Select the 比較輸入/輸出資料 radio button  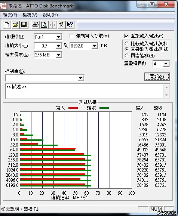pyautogui.click(x=126, y=44)
